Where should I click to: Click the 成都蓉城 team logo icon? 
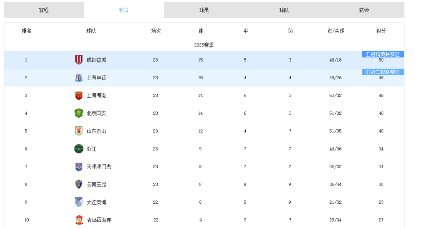point(78,60)
